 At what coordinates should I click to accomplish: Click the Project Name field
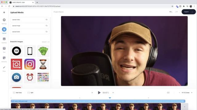pyautogui.click(x=58, y=12)
